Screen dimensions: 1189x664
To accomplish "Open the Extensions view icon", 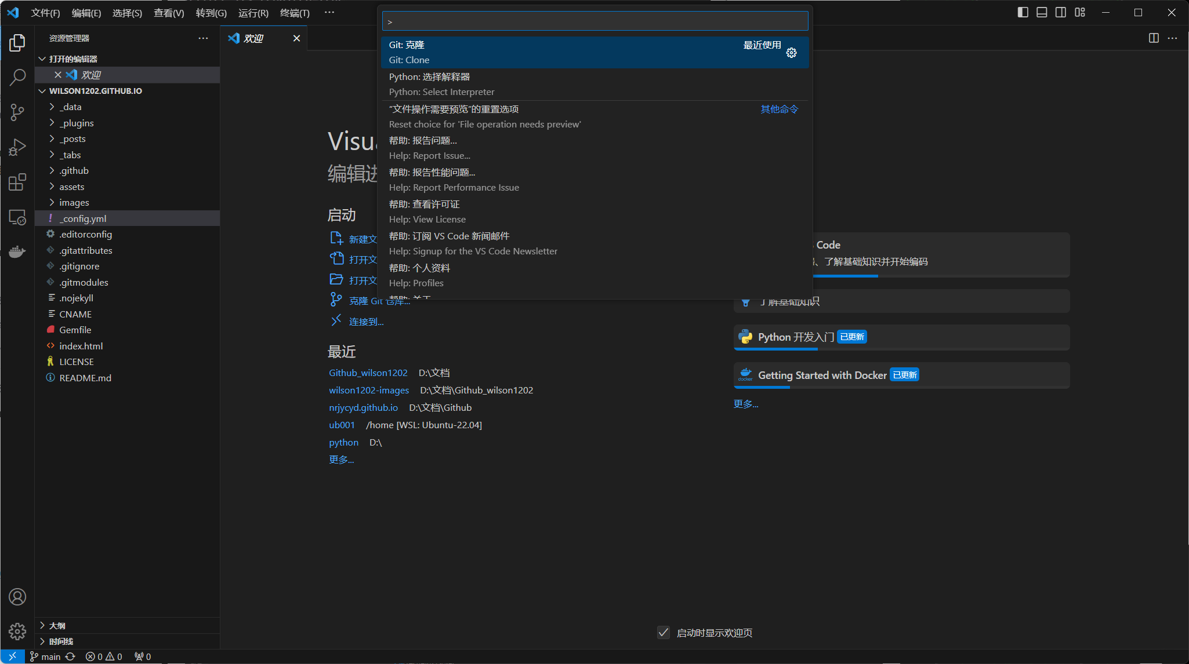I will [x=17, y=183].
